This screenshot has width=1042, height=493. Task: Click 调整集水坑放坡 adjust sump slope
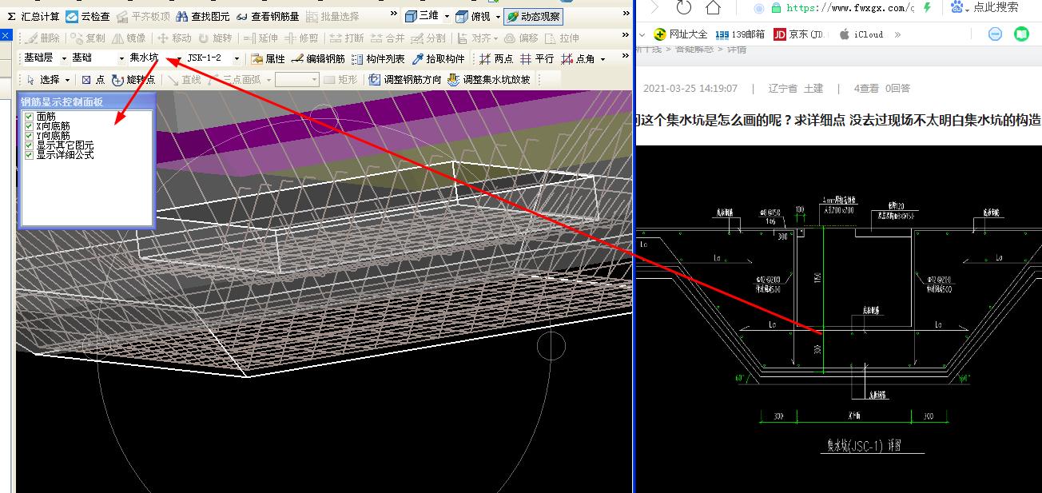point(488,80)
